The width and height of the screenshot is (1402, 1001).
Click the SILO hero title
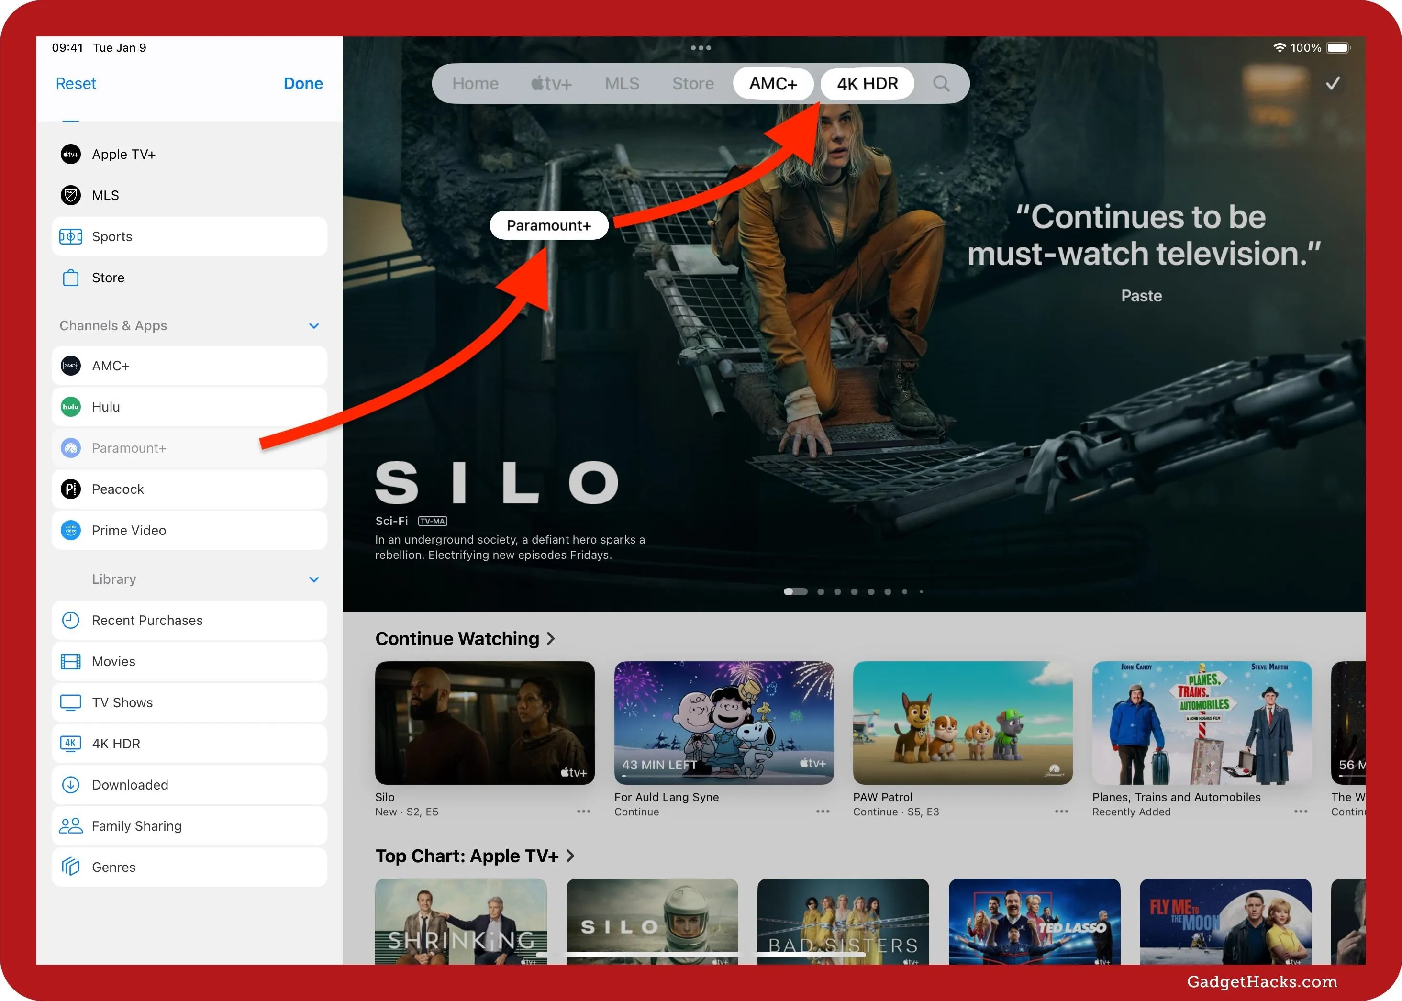click(497, 482)
